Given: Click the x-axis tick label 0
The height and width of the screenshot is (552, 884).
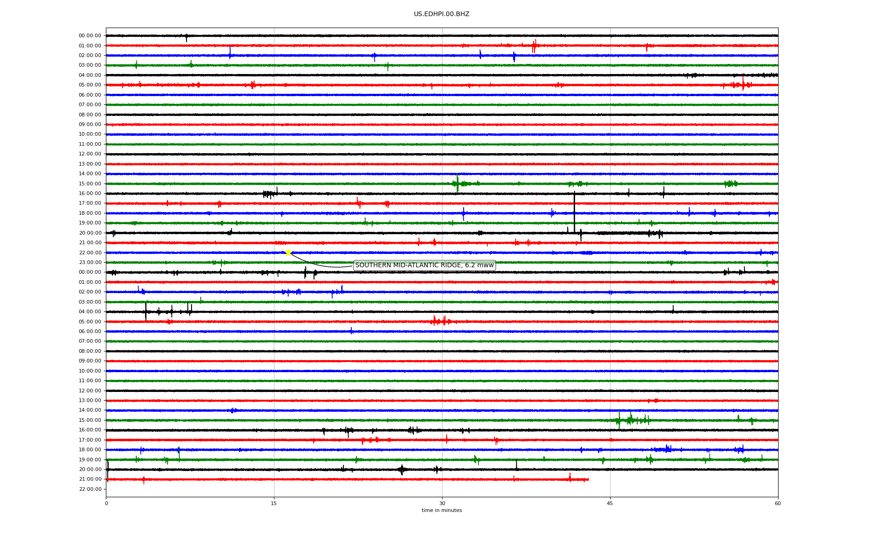Looking at the screenshot, I should point(106,504).
